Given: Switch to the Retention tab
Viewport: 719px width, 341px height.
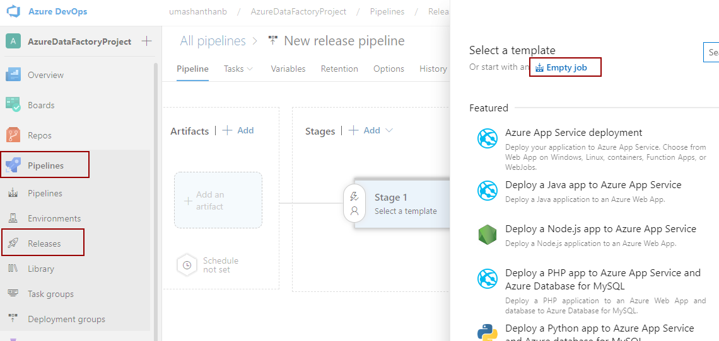Looking at the screenshot, I should [339, 69].
